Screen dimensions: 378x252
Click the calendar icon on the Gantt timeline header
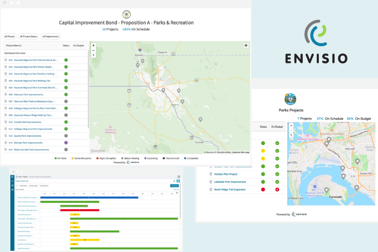coord(177,193)
